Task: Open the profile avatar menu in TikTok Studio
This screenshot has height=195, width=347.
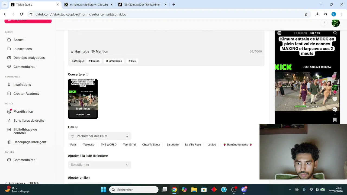Action: [336, 23]
